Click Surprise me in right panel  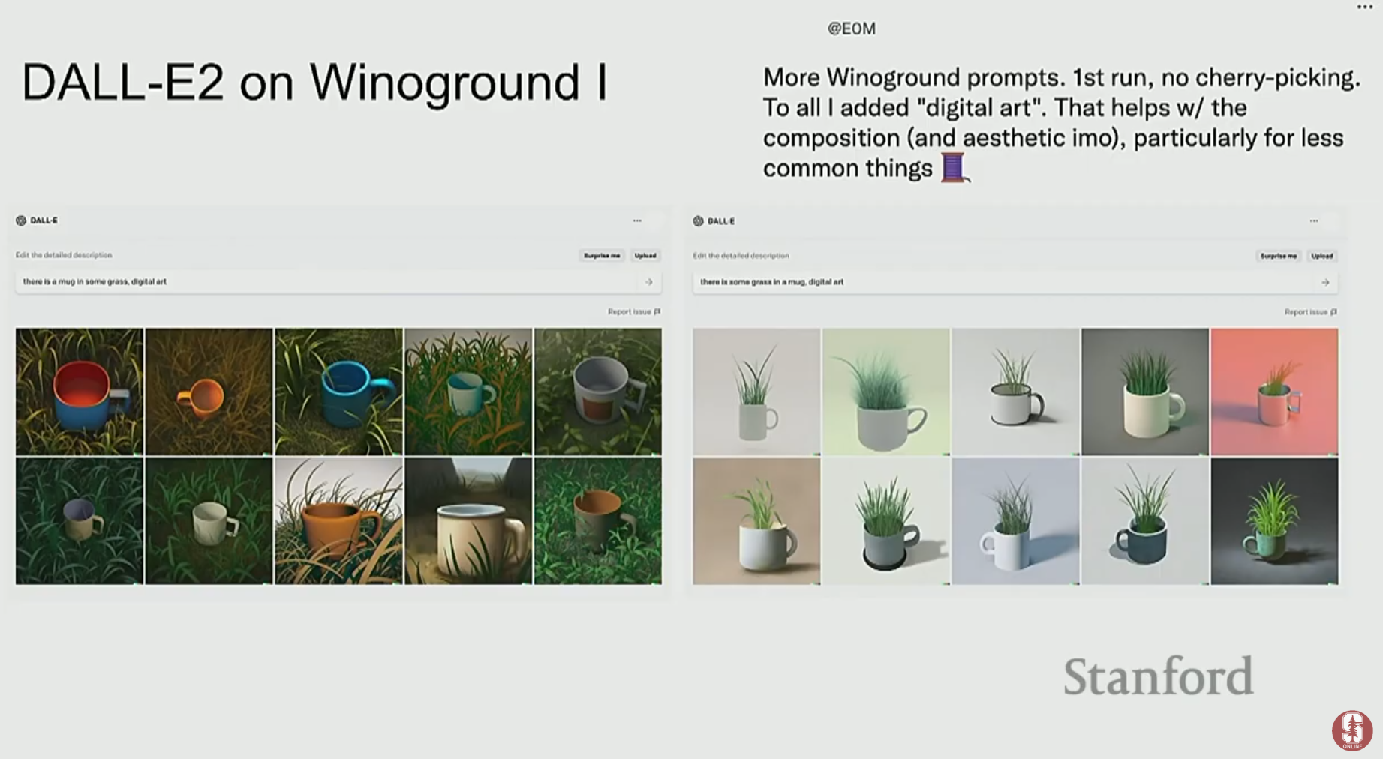pos(1279,256)
